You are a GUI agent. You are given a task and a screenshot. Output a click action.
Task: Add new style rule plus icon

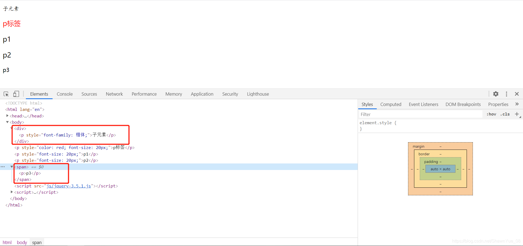517,114
